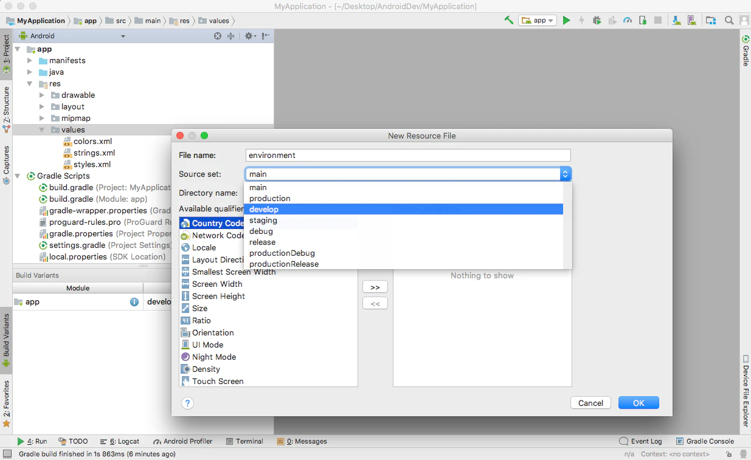Open the Project Structure icon

pos(711,20)
